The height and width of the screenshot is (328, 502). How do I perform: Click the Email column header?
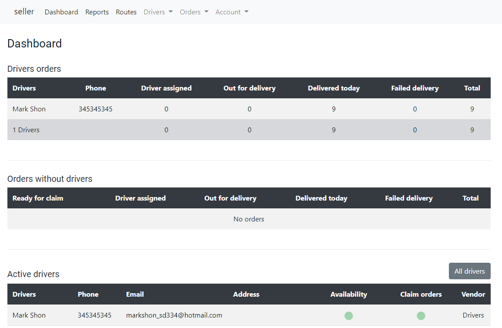[135, 295]
